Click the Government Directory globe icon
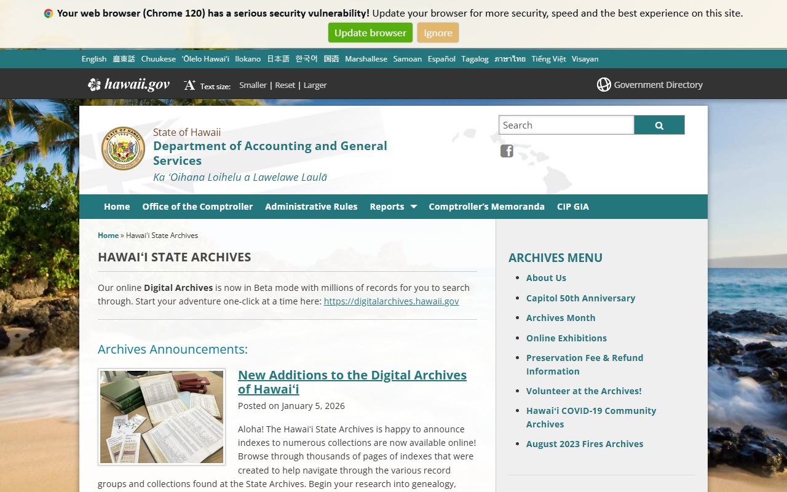787x492 pixels. point(604,85)
